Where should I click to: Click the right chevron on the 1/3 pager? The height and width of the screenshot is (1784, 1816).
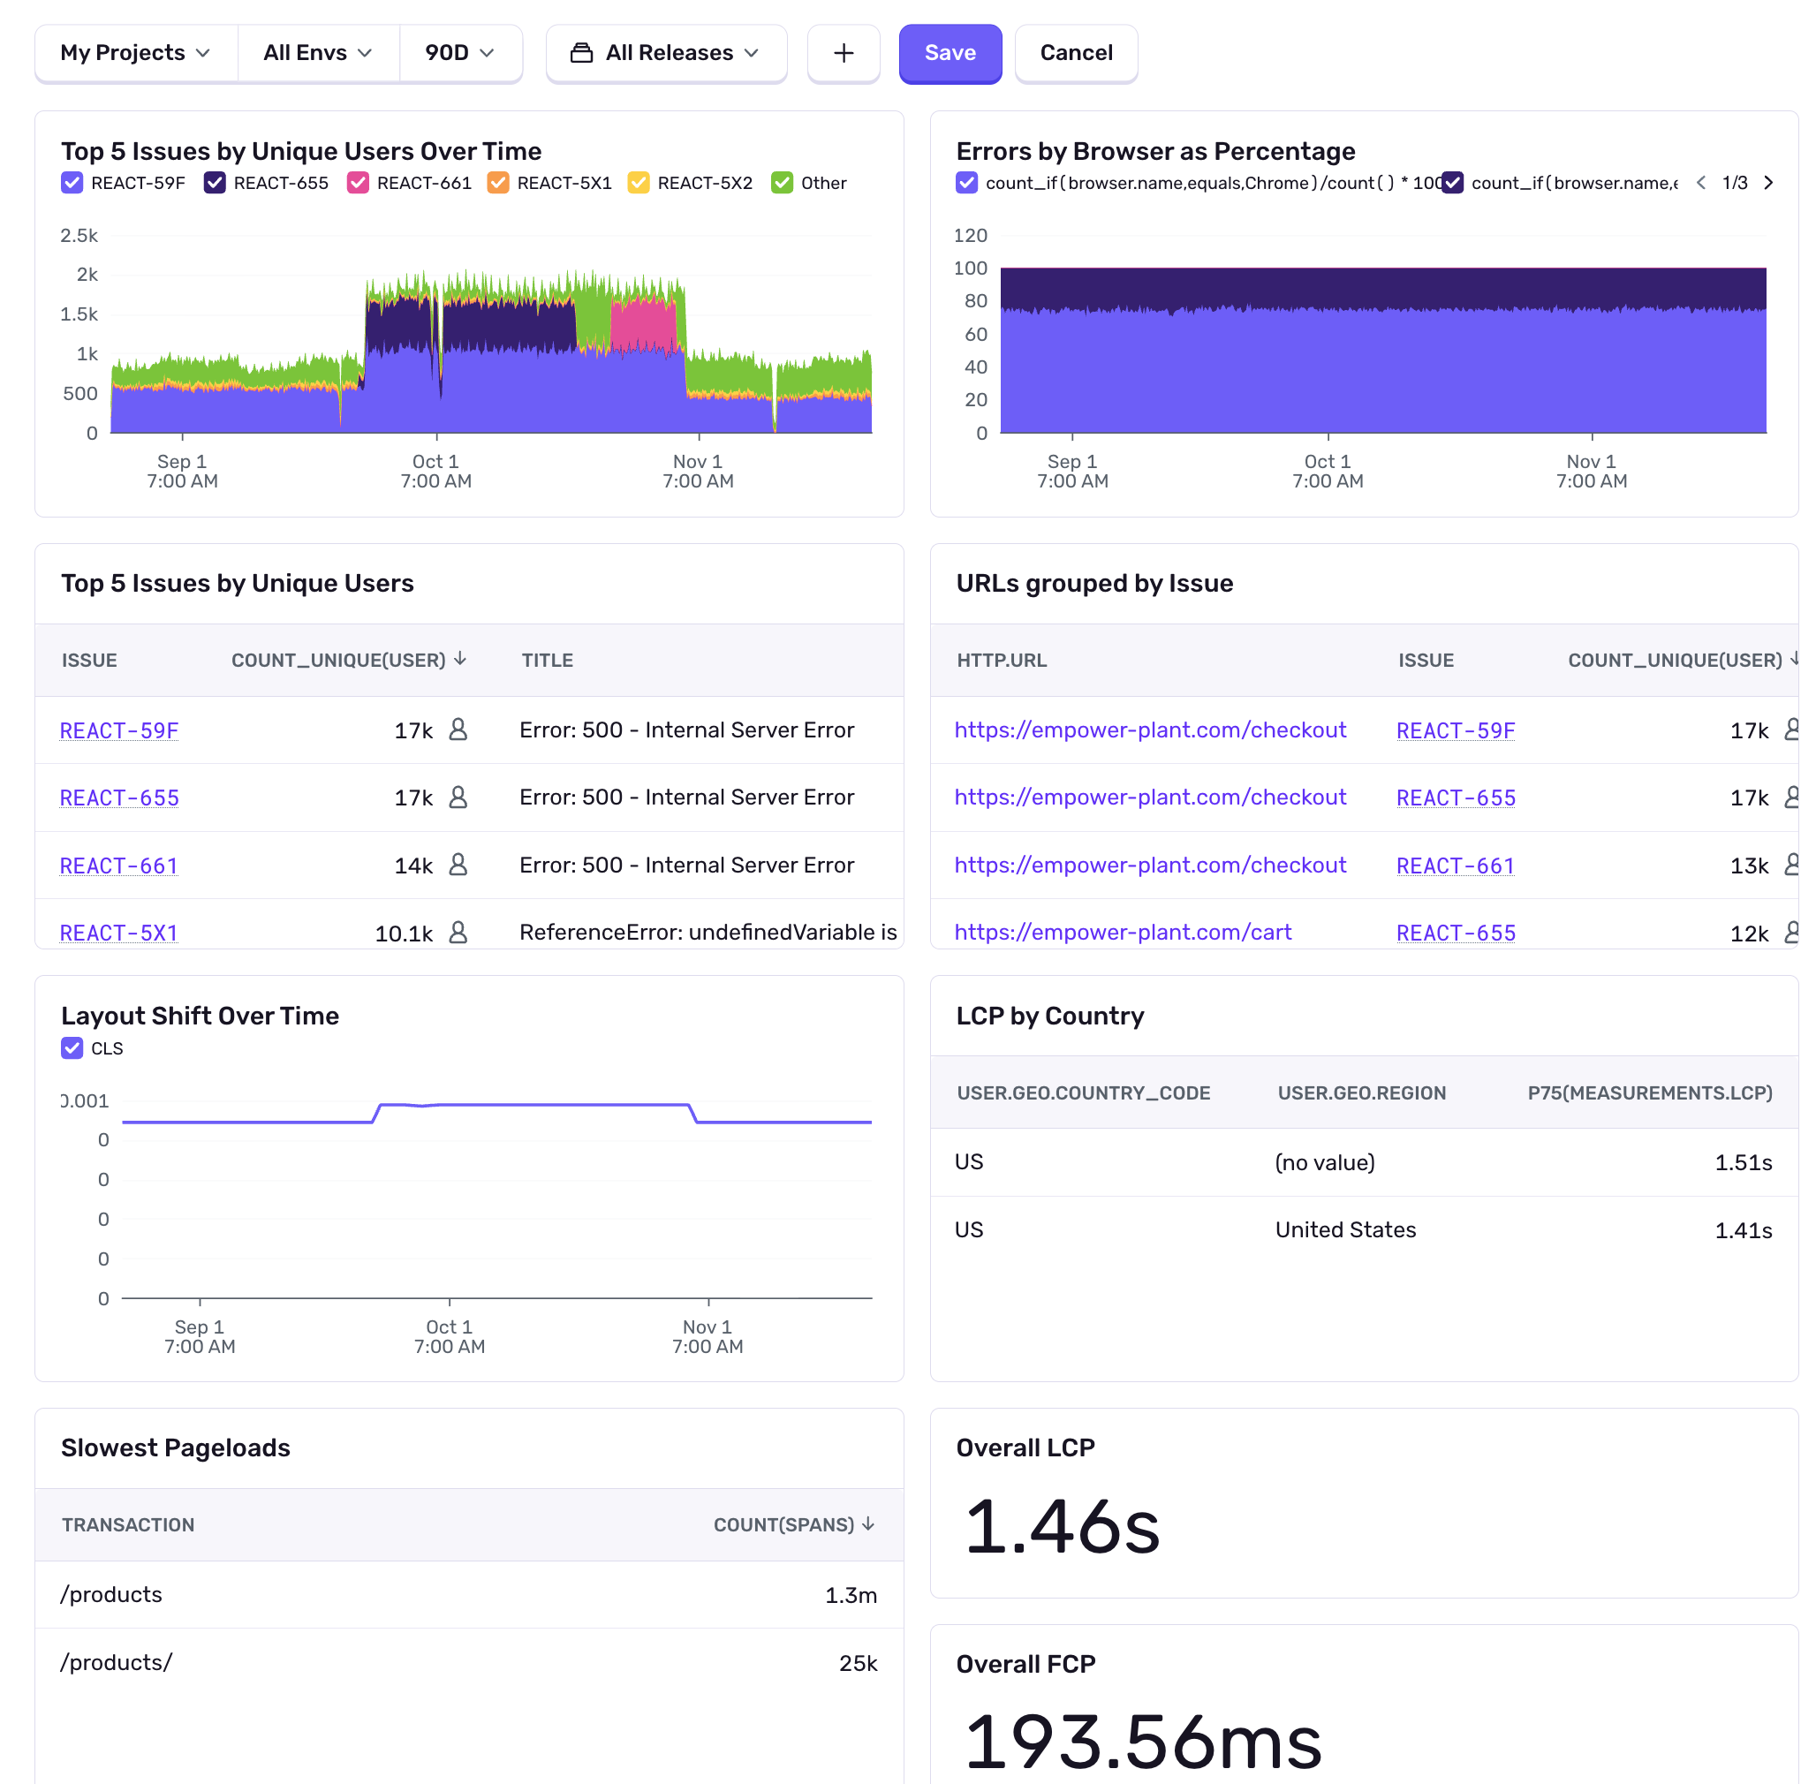point(1770,183)
